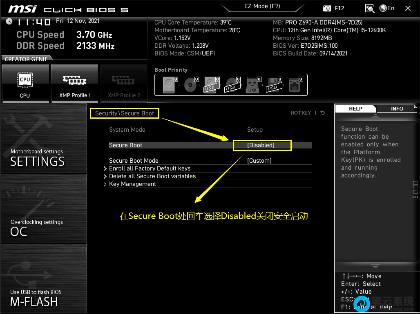Open Secure Boot Mode [Custom] option

(259, 161)
